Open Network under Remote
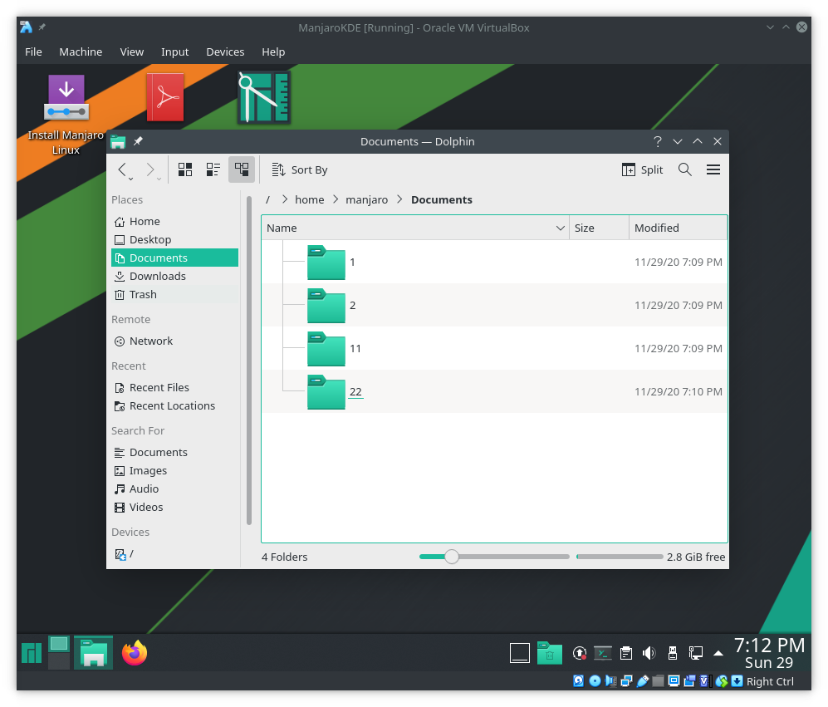The image size is (828, 707). 174,341
